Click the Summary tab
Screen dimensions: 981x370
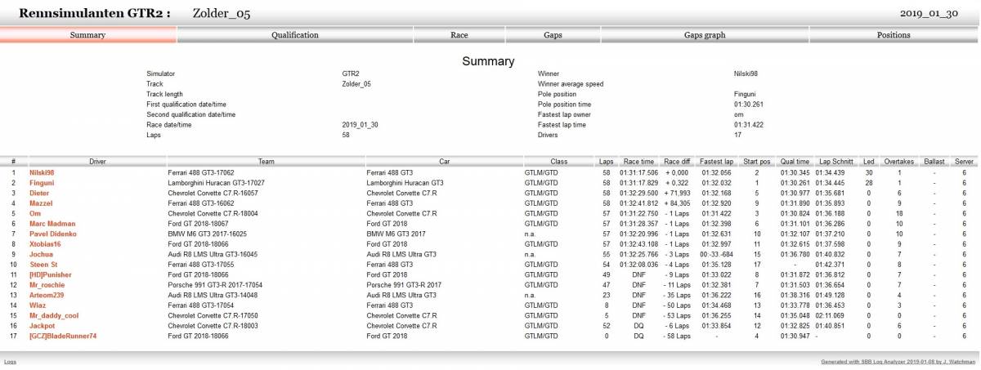pos(87,35)
